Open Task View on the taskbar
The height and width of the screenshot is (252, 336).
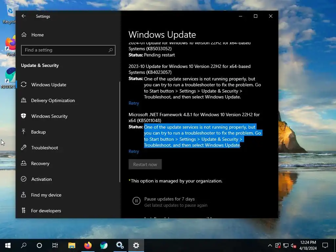click(55, 245)
